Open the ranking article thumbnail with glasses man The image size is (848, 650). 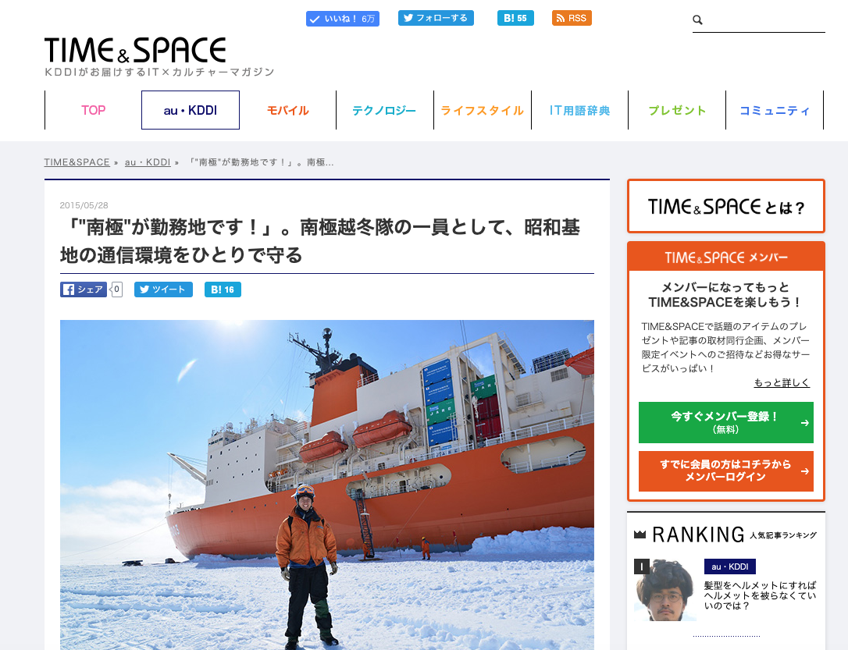coord(665,590)
